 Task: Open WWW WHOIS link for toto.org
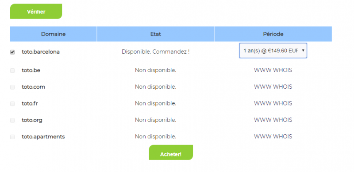[x=273, y=120]
